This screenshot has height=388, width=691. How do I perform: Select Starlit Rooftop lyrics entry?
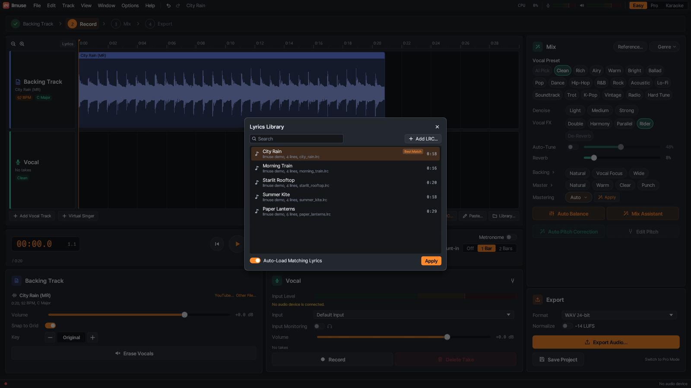(345, 183)
